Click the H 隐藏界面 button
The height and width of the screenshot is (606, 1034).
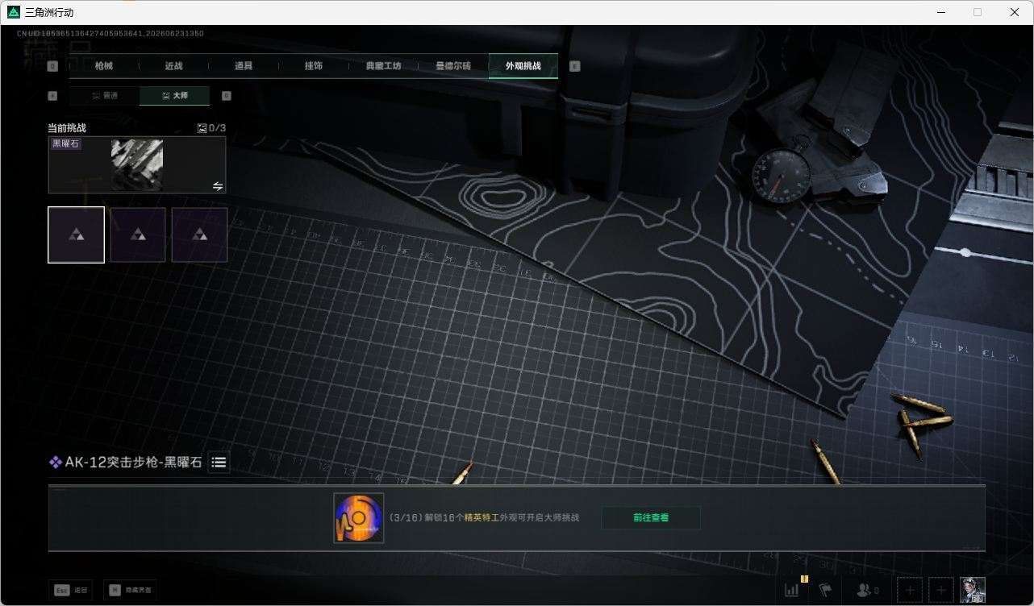pos(131,590)
